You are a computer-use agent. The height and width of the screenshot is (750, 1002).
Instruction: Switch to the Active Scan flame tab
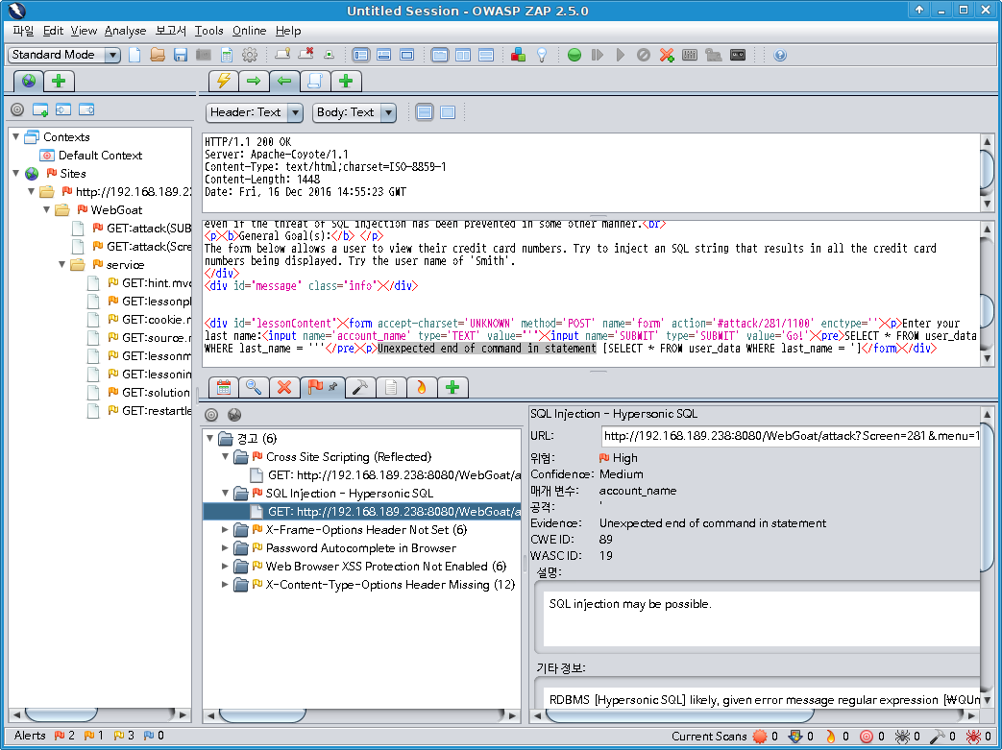422,387
